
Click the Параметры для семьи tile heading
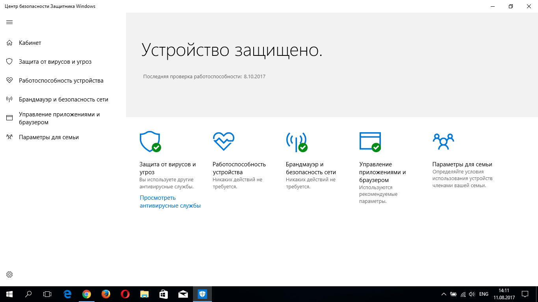click(x=462, y=164)
